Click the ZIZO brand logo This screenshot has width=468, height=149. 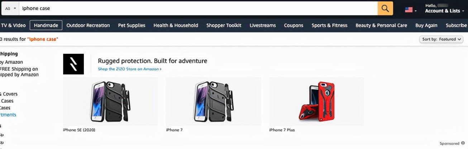(73, 64)
